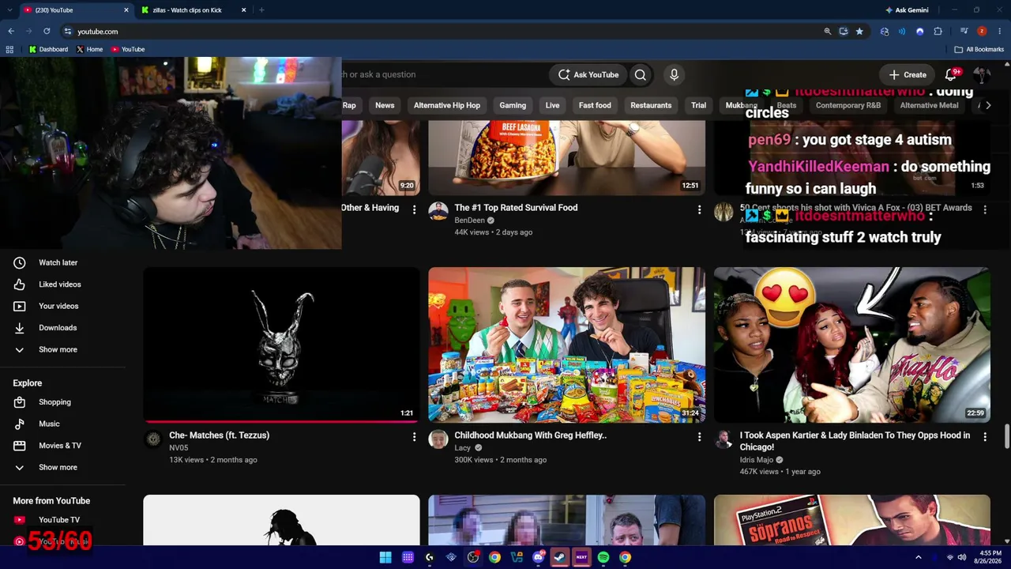Show more topic chips with right arrow

point(988,105)
